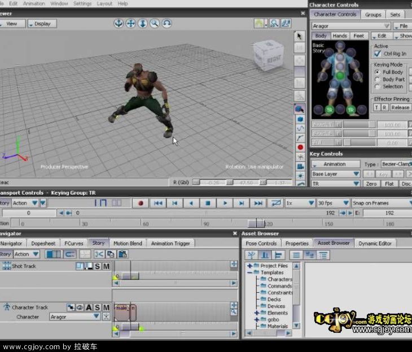Solo the Shot Track
The image size is (412, 352).
(x=98, y=266)
